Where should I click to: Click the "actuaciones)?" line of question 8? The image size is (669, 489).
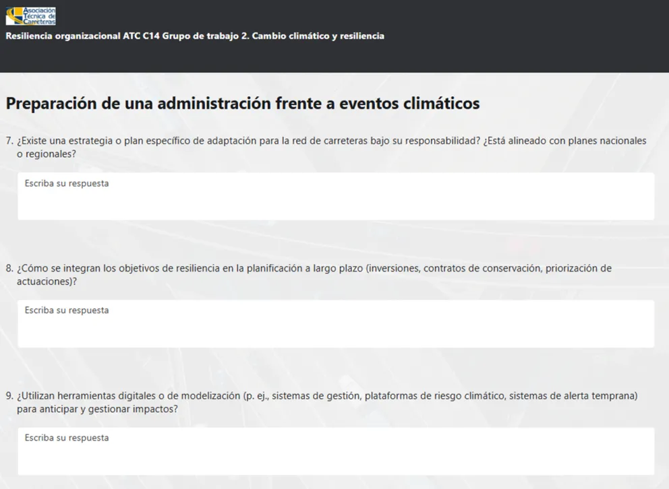47,281
